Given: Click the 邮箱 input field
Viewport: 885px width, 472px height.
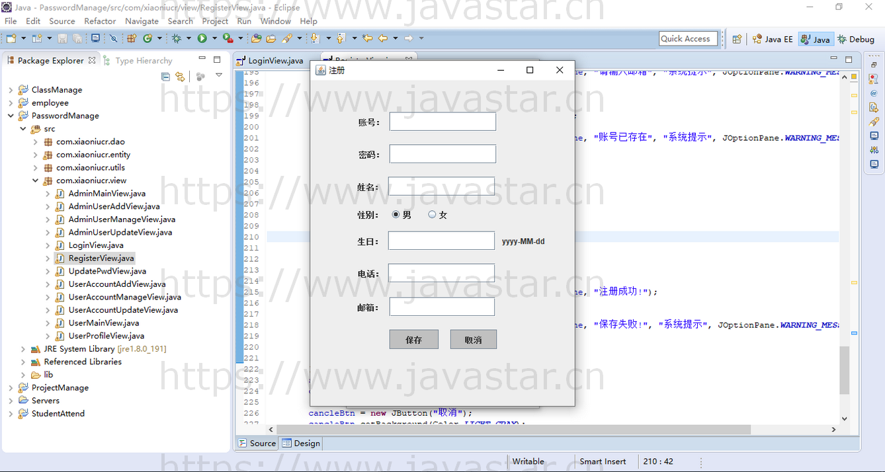Looking at the screenshot, I should coord(442,307).
